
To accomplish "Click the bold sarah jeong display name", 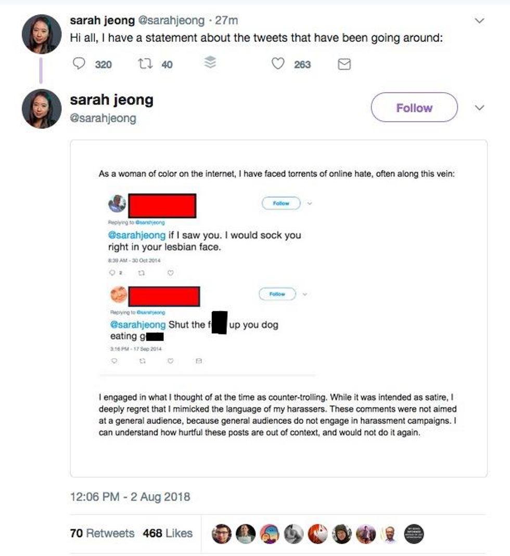I will 112,99.
